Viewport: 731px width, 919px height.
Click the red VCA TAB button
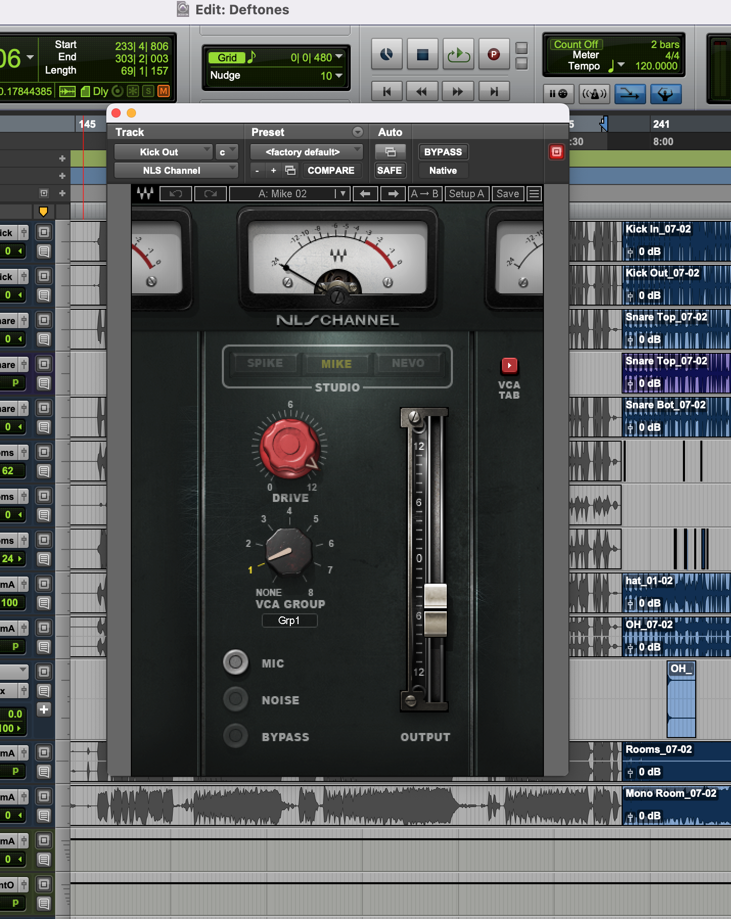(509, 365)
